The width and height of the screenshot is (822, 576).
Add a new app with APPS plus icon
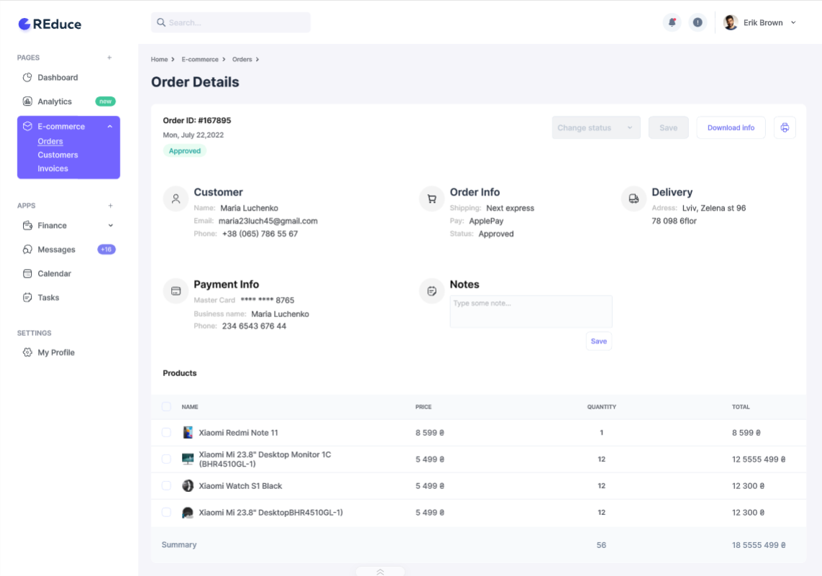110,206
